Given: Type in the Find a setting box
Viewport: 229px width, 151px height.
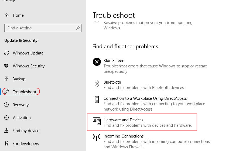Looking at the screenshot, I should pyautogui.click(x=40, y=28).
